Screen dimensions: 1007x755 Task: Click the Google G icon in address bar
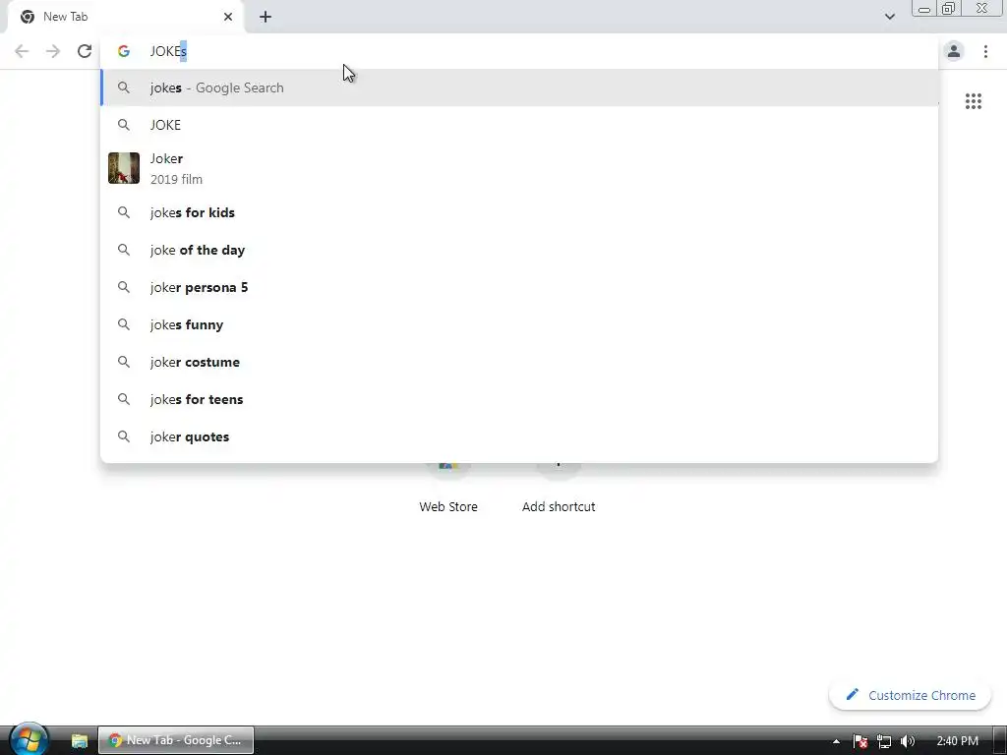[x=124, y=51]
